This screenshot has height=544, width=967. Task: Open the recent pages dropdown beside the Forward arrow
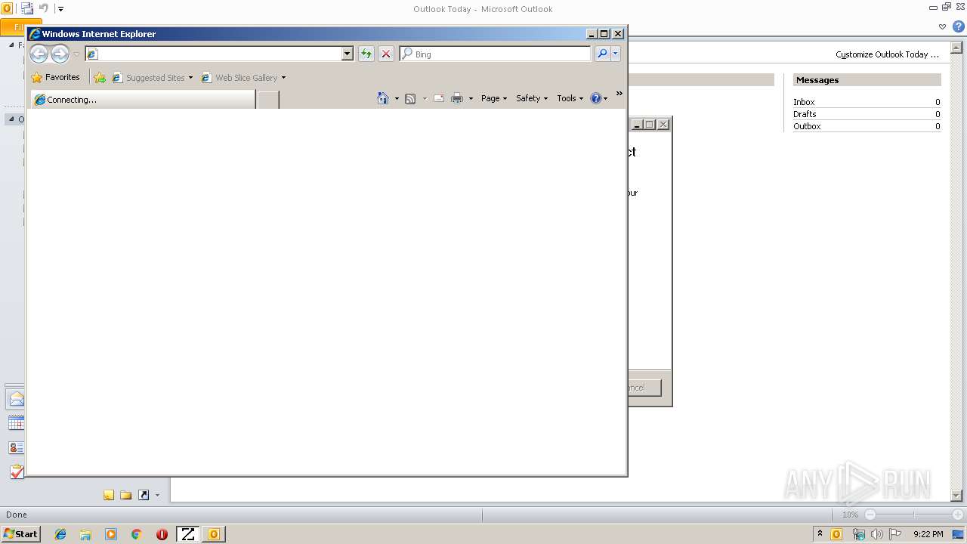(x=76, y=54)
